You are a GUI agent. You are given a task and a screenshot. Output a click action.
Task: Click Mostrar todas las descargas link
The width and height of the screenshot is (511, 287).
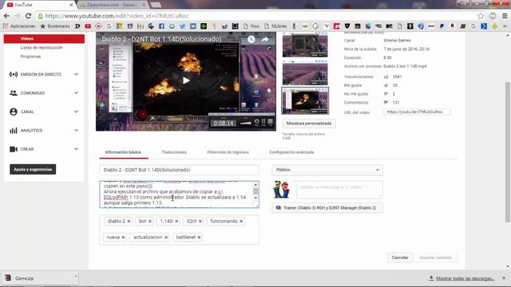(x=465, y=278)
